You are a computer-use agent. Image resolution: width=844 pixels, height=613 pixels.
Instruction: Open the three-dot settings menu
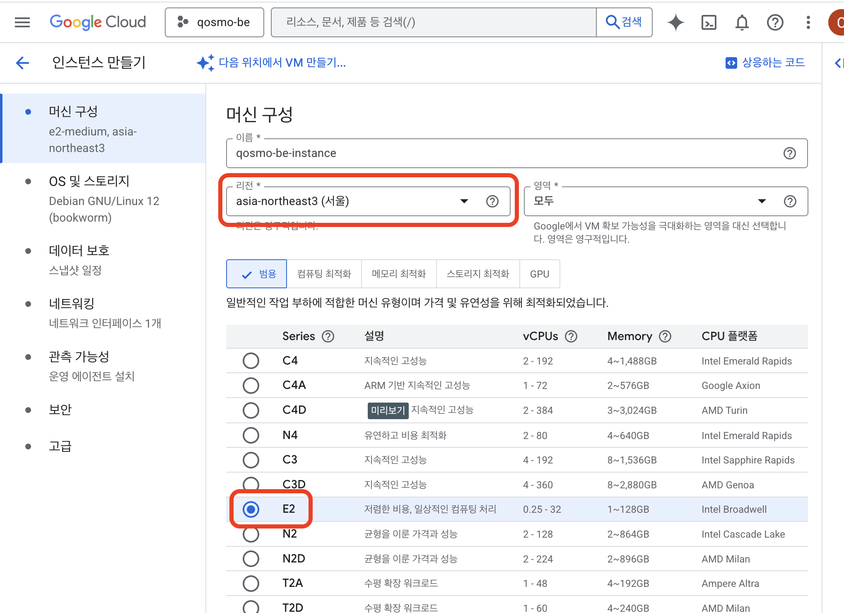coord(808,22)
